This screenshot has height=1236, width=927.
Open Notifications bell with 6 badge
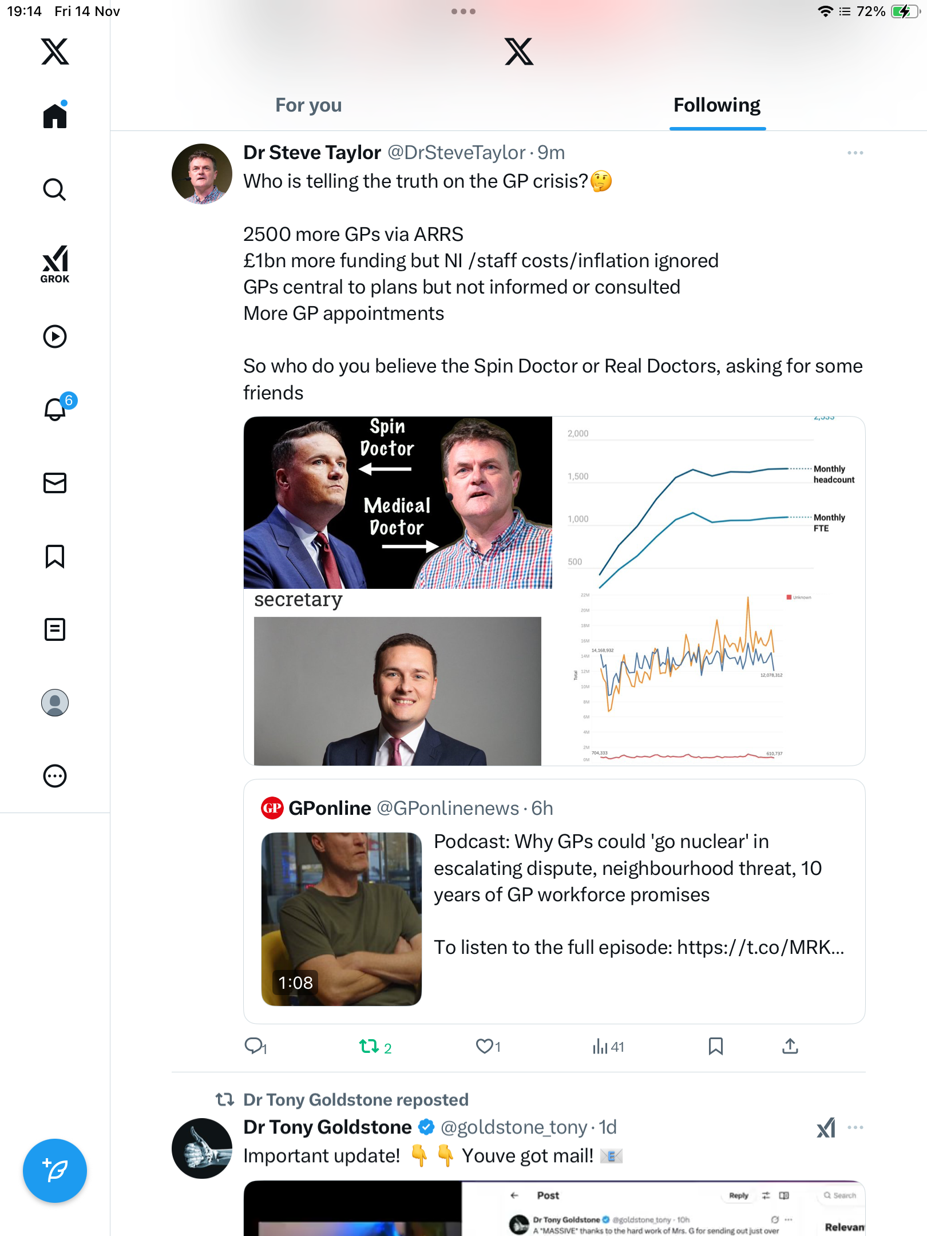pyautogui.click(x=56, y=409)
